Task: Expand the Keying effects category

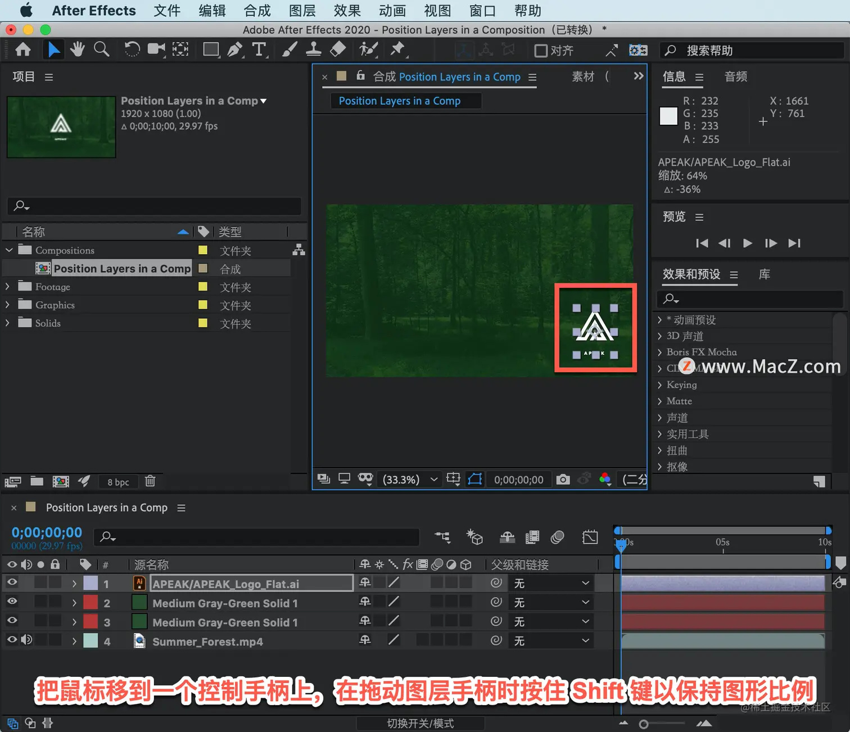Action: [660, 385]
